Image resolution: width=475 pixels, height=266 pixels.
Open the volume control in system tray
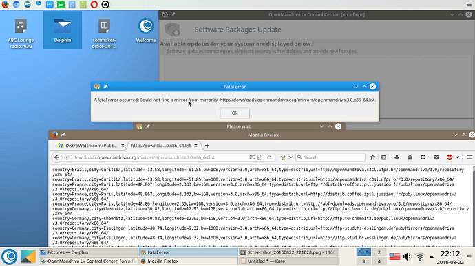(x=407, y=256)
